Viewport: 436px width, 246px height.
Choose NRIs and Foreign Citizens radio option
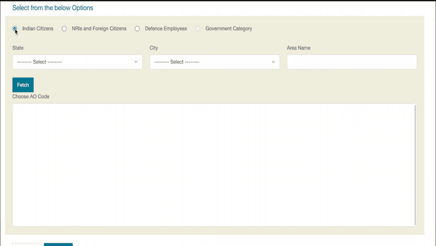pos(64,29)
